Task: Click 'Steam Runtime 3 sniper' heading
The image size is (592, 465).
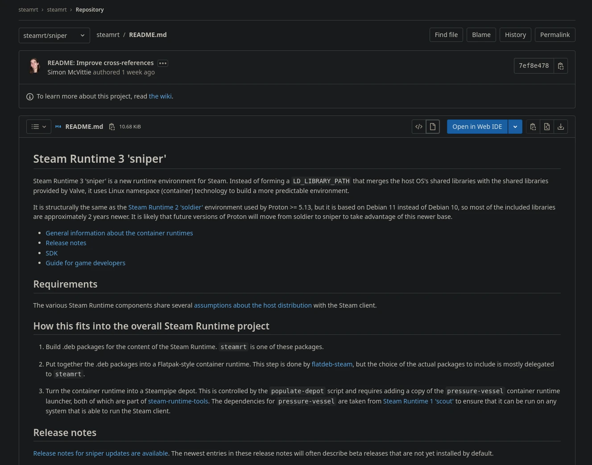Action: coord(99,159)
